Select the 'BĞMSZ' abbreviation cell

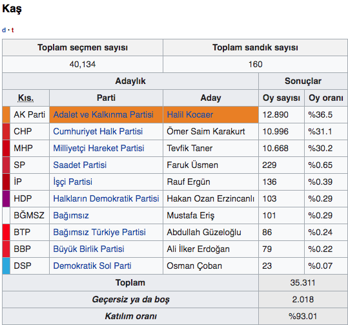pos(29,215)
